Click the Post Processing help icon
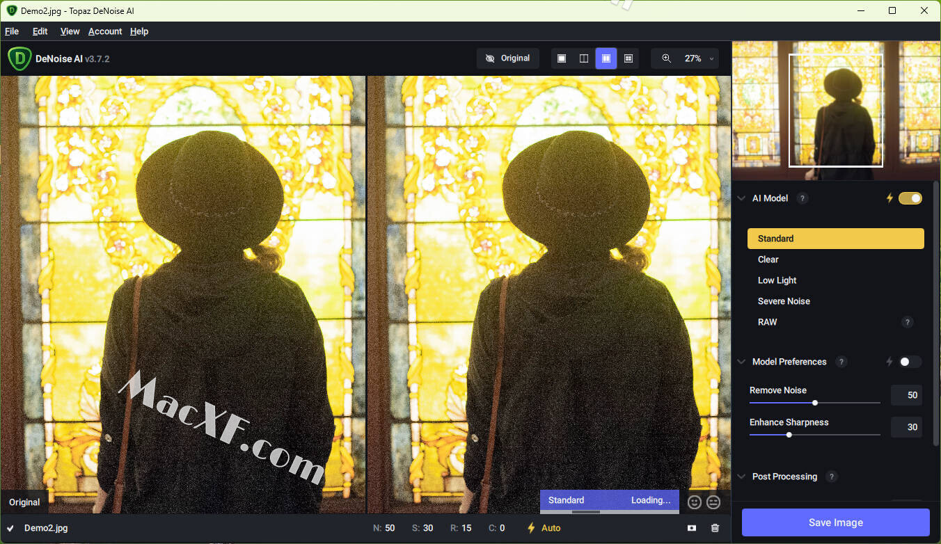 tap(831, 477)
